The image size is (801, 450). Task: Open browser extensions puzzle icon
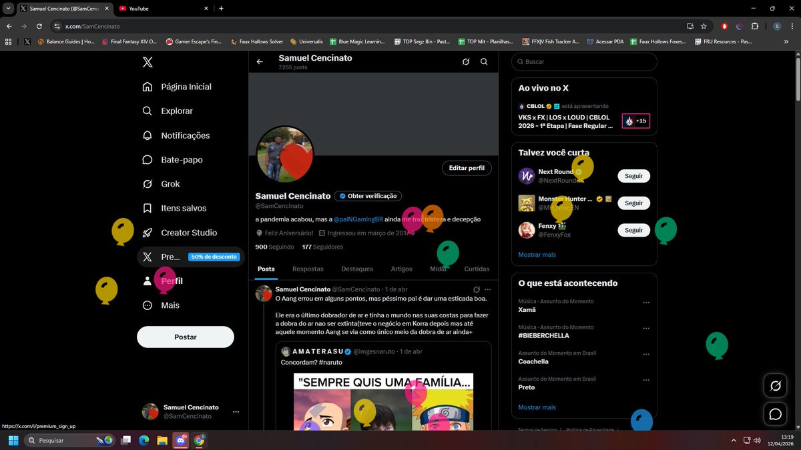point(755,26)
